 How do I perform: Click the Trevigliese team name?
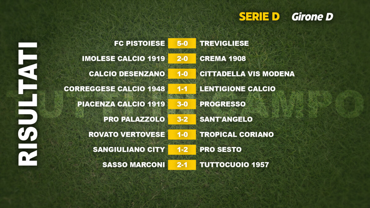tap(224, 43)
